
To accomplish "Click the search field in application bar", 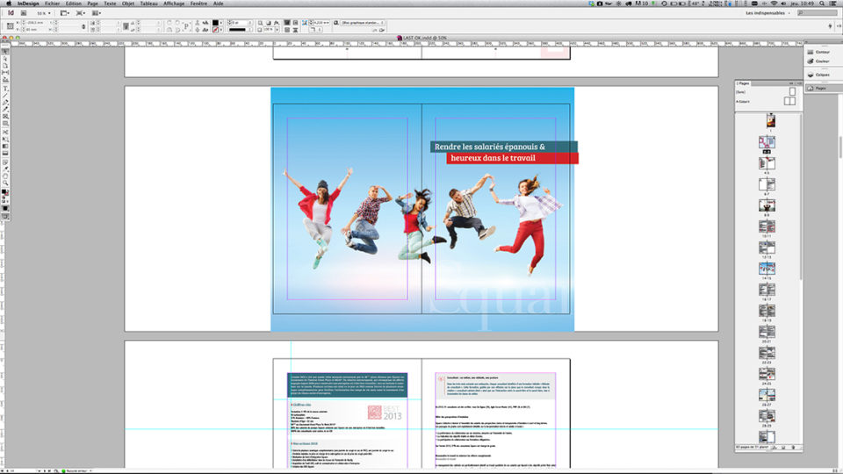I will click(x=818, y=13).
